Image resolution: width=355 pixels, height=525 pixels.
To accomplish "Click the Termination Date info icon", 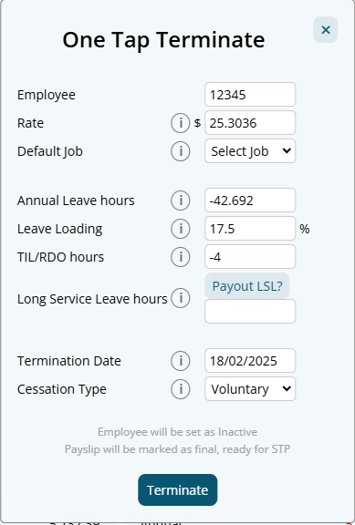I will pyautogui.click(x=181, y=361).
